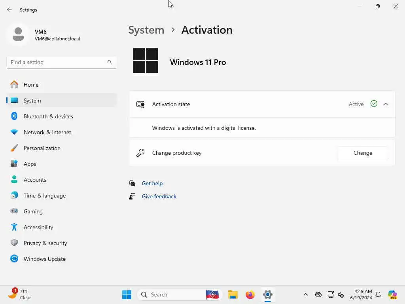Screen dimensions: 405x304
Task: Click the 'Active' status text
Action: click(x=356, y=104)
